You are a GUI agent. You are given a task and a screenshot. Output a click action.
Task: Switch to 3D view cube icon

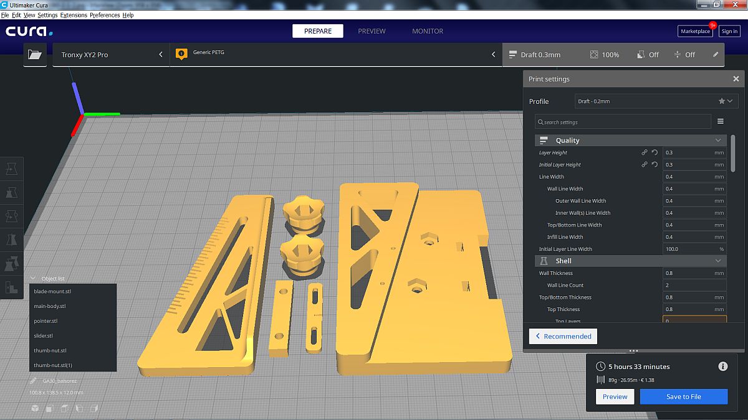point(35,408)
